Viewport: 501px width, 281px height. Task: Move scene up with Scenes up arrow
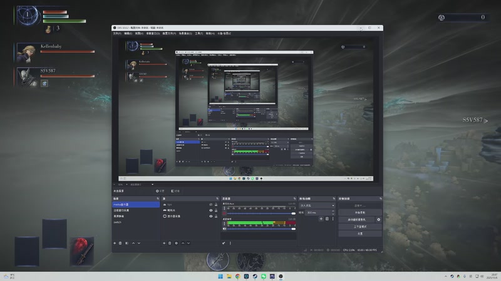[x=133, y=243]
